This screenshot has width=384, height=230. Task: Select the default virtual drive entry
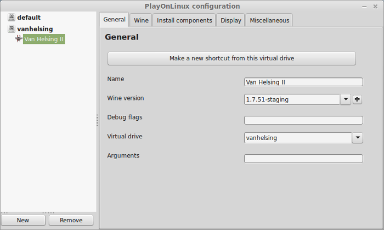pos(29,18)
